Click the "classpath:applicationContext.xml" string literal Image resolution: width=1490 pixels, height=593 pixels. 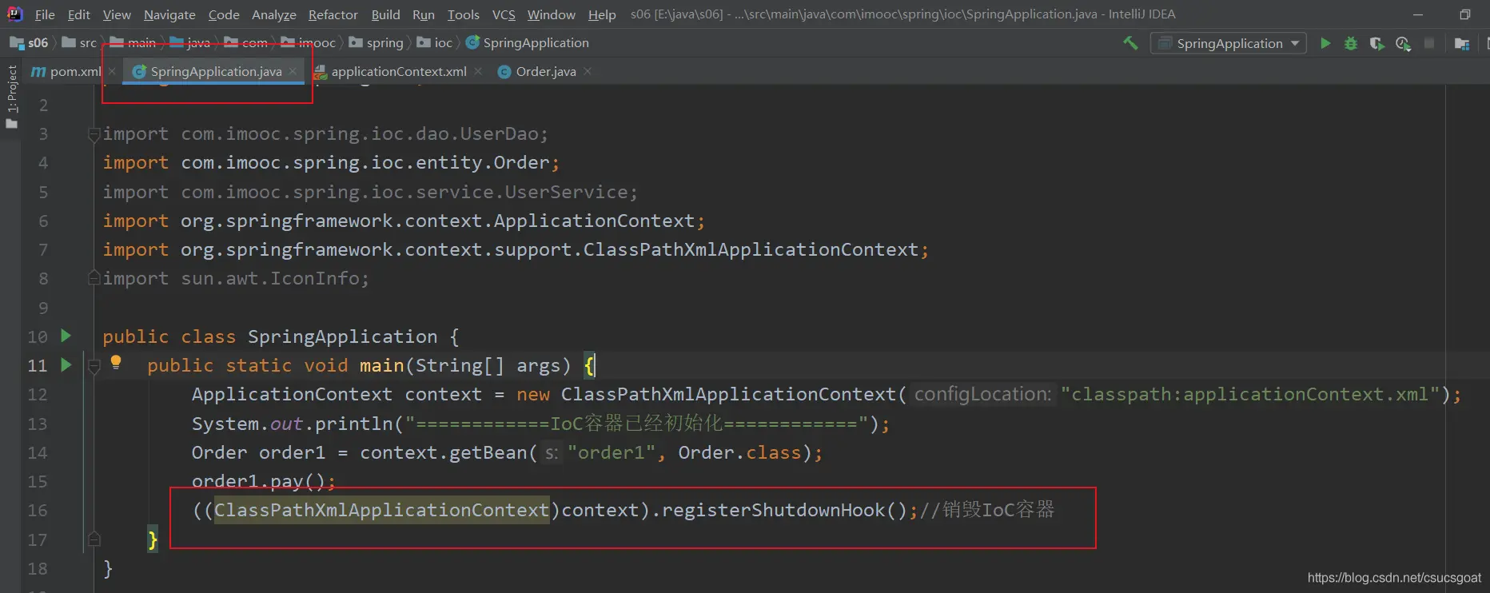pyautogui.click(x=1250, y=394)
